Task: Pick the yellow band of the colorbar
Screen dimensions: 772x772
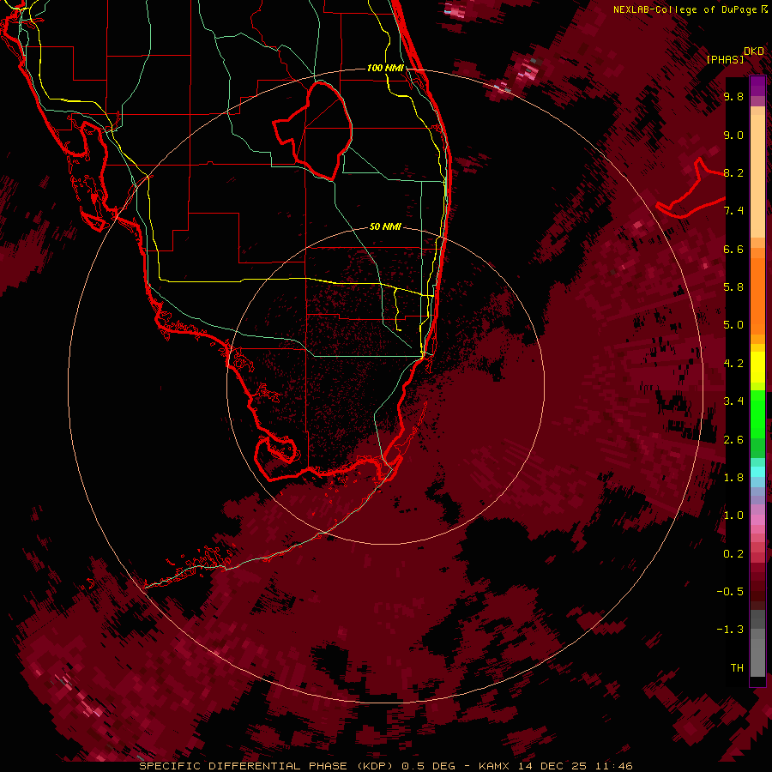Action: click(x=757, y=367)
